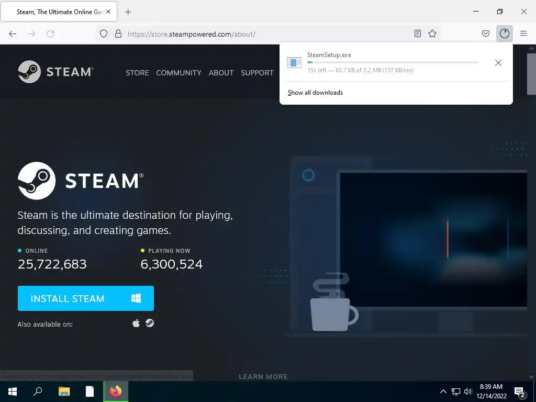Click the playing now count 6,300,524
Screen dimensions: 536x402
(x=172, y=264)
